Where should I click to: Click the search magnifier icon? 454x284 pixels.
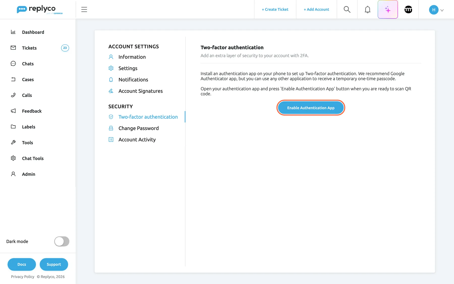(x=347, y=10)
